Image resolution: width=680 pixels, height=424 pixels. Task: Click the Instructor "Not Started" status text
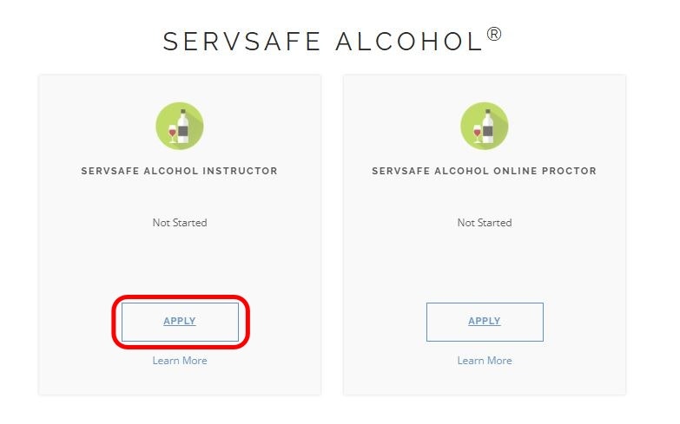click(180, 223)
